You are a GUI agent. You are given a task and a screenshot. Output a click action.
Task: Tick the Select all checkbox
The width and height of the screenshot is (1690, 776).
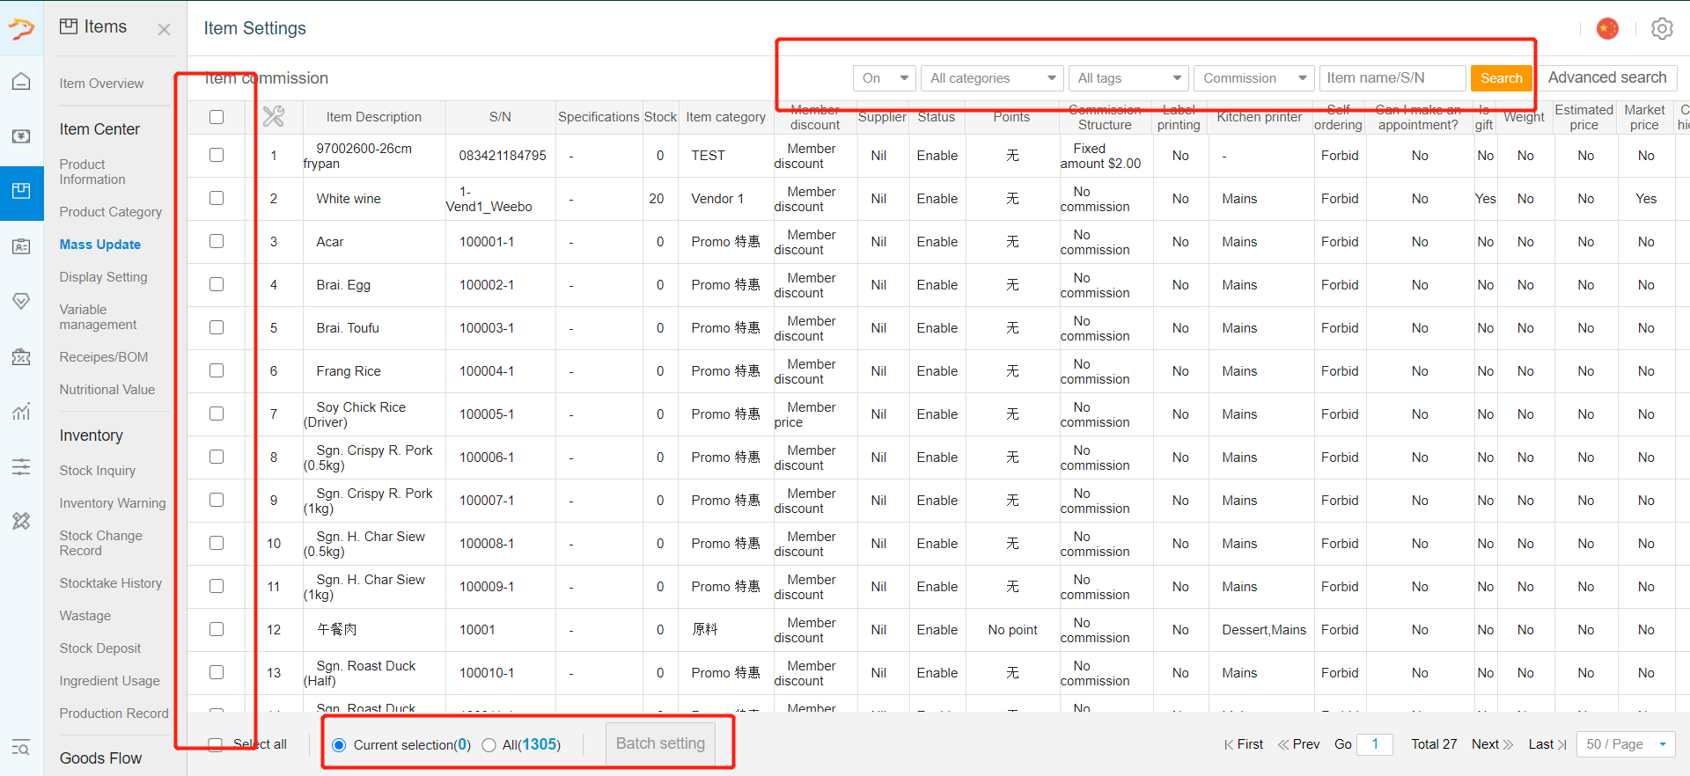[216, 744]
